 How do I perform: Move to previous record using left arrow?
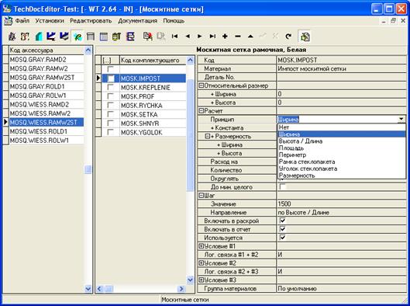point(188,37)
